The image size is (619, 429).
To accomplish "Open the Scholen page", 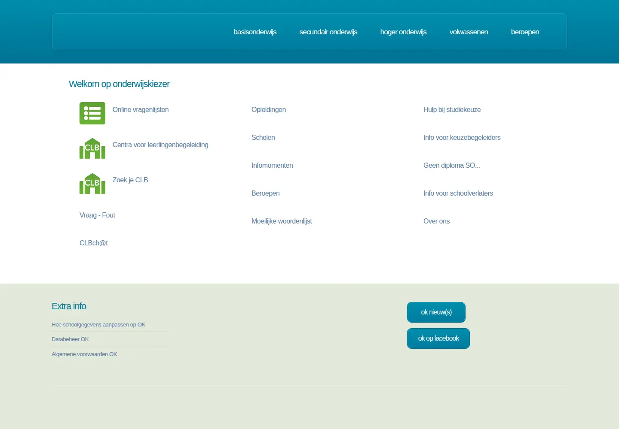I will pyautogui.click(x=263, y=137).
